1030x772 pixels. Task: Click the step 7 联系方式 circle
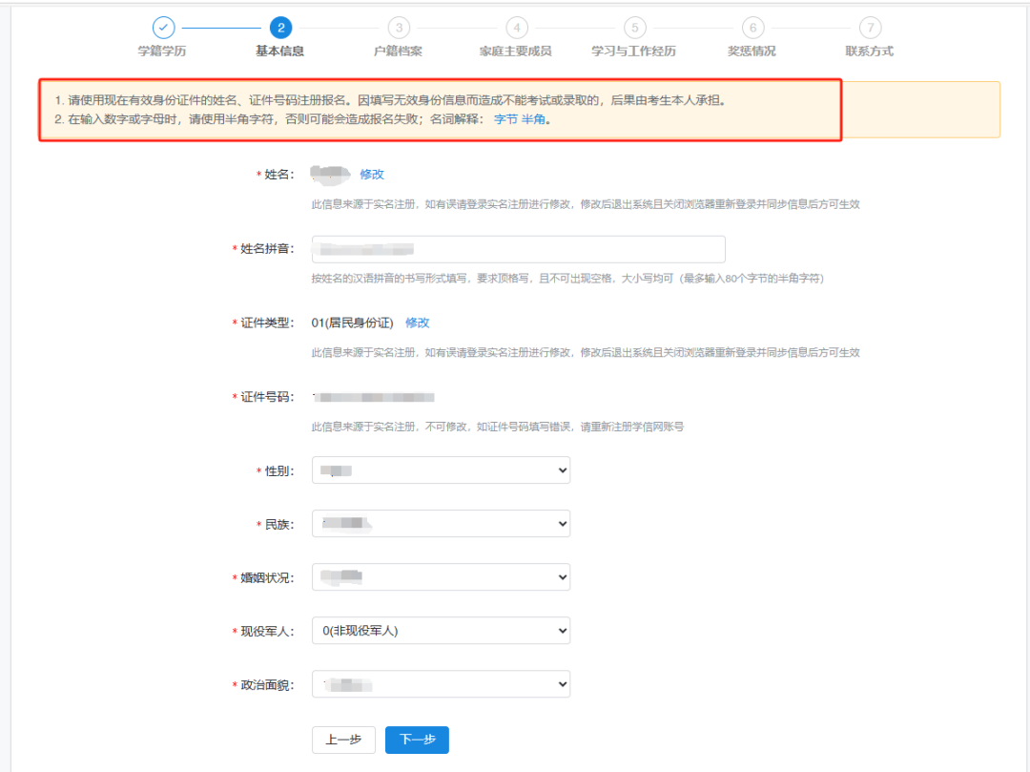click(869, 28)
